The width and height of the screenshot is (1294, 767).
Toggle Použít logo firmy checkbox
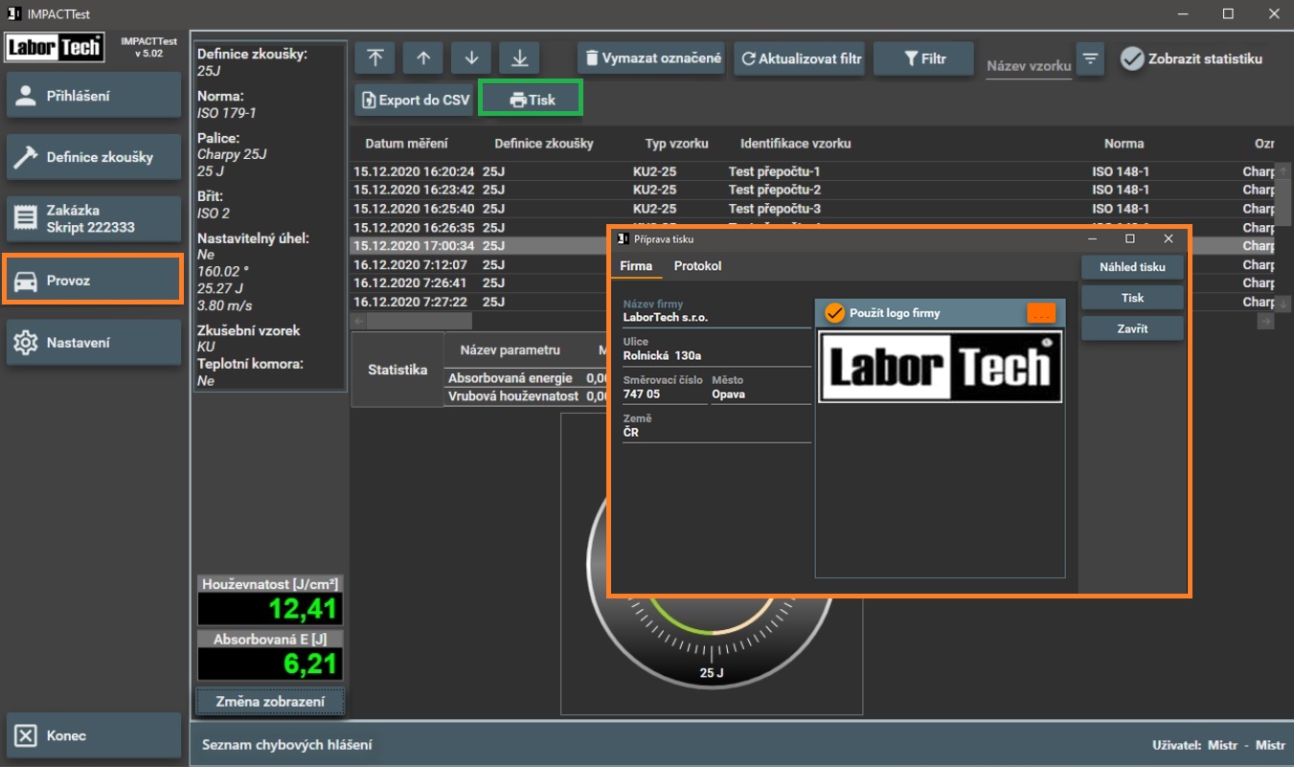835,313
